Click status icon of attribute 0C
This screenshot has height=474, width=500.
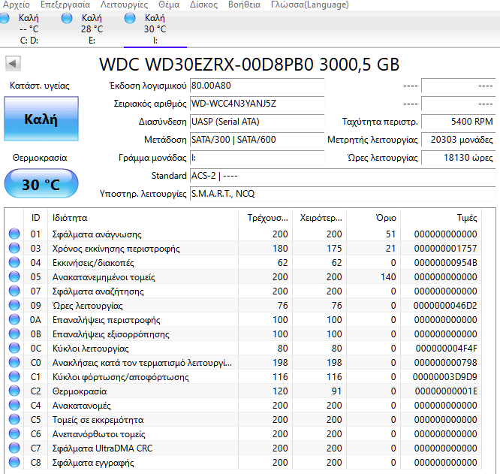click(14, 348)
